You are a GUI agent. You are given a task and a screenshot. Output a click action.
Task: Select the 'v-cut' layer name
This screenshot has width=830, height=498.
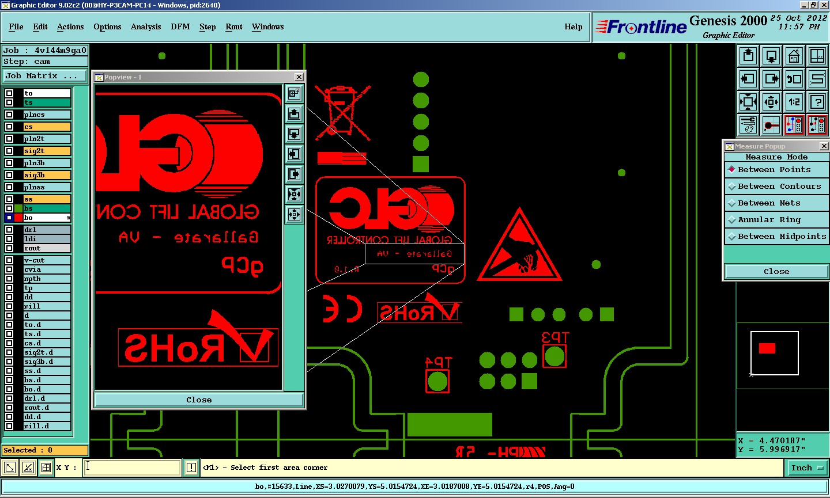47,260
